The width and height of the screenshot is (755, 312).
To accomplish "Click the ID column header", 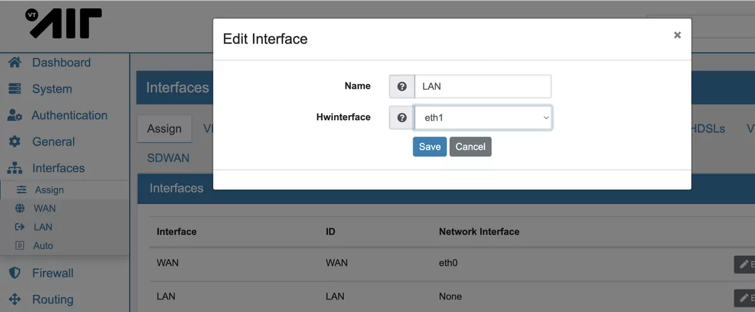I will (330, 231).
